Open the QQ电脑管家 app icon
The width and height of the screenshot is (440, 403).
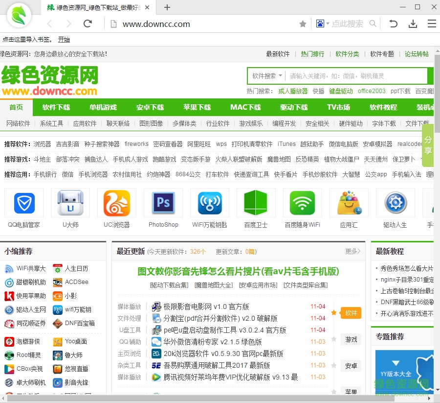[x=23, y=203]
